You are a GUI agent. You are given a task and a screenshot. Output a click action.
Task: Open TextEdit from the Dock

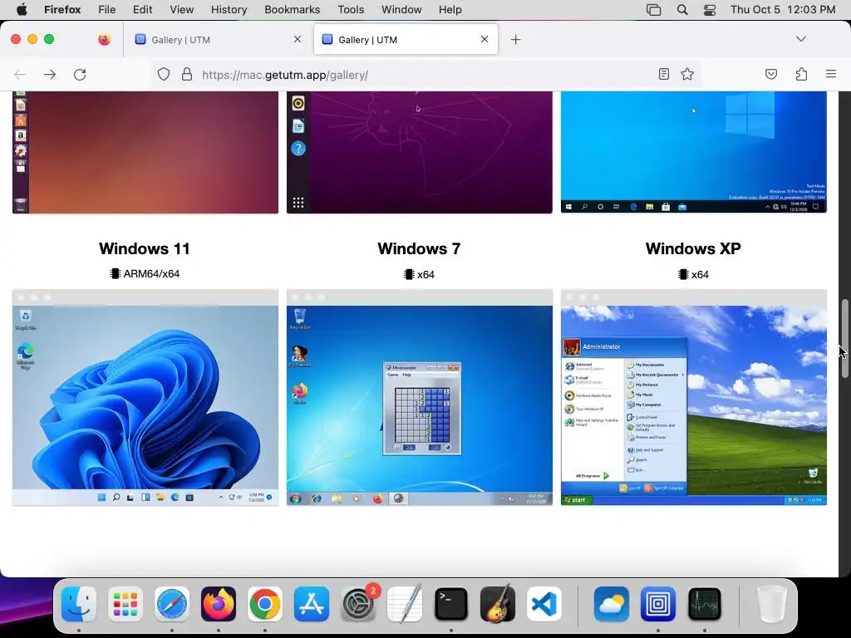coord(405,604)
